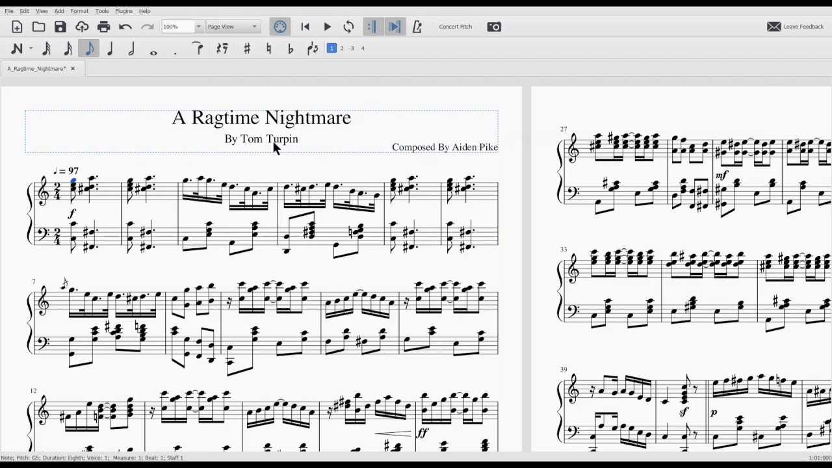Redo the last undone action
The height and width of the screenshot is (468, 832).
[x=148, y=27]
